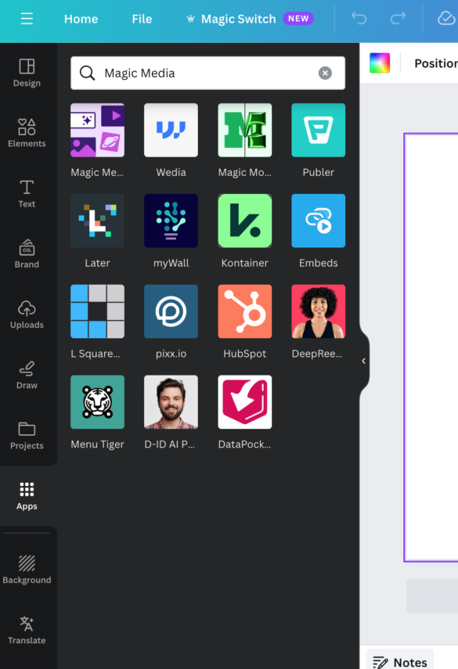This screenshot has width=458, height=669.
Task: Go to Home
Action: [x=81, y=19]
